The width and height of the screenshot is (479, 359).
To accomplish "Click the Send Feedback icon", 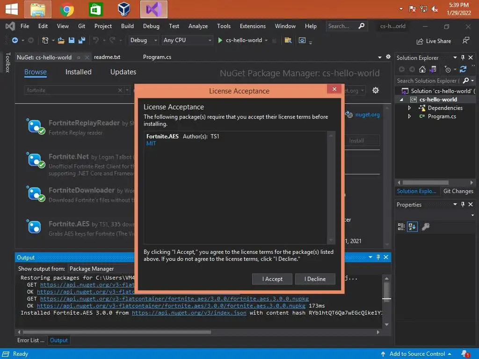I will (465, 40).
